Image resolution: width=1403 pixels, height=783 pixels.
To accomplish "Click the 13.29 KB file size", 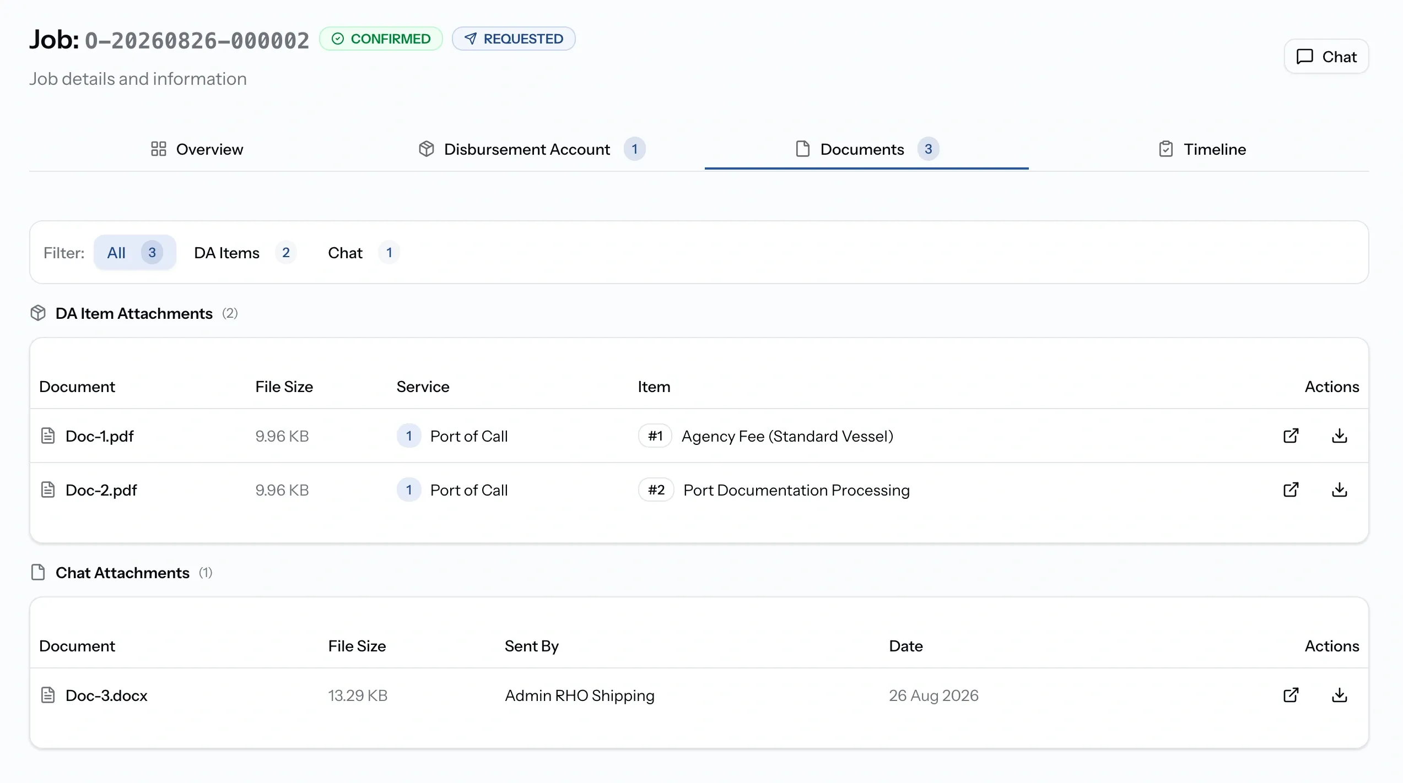I will pyautogui.click(x=358, y=695).
